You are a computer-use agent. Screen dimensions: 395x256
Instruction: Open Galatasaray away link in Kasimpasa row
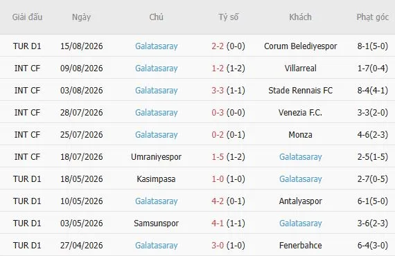click(x=300, y=179)
